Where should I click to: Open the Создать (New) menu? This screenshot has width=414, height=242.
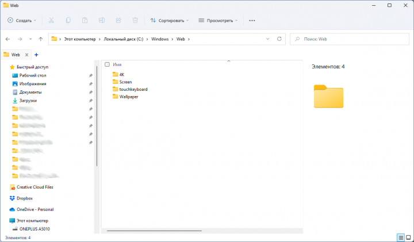(22, 20)
